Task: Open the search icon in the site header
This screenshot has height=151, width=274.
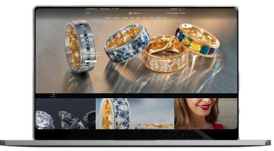Action: 86,13
